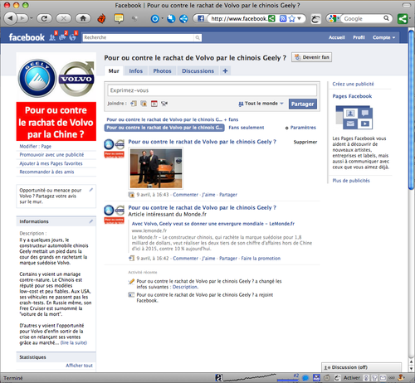Open the posted photo thumbnail of two men
The width and height of the screenshot is (415, 383).
pos(156,168)
